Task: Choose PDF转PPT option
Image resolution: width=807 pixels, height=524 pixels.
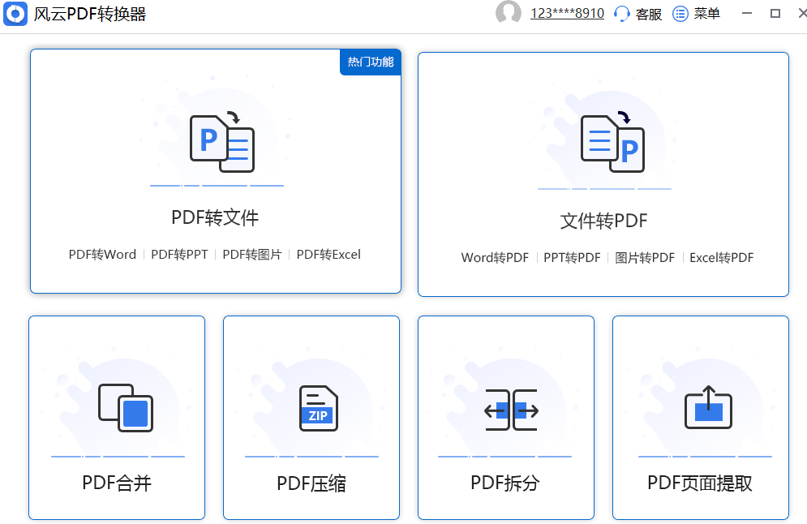Action: point(179,254)
